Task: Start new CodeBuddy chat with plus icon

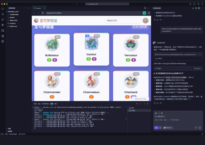Action: [193, 8]
